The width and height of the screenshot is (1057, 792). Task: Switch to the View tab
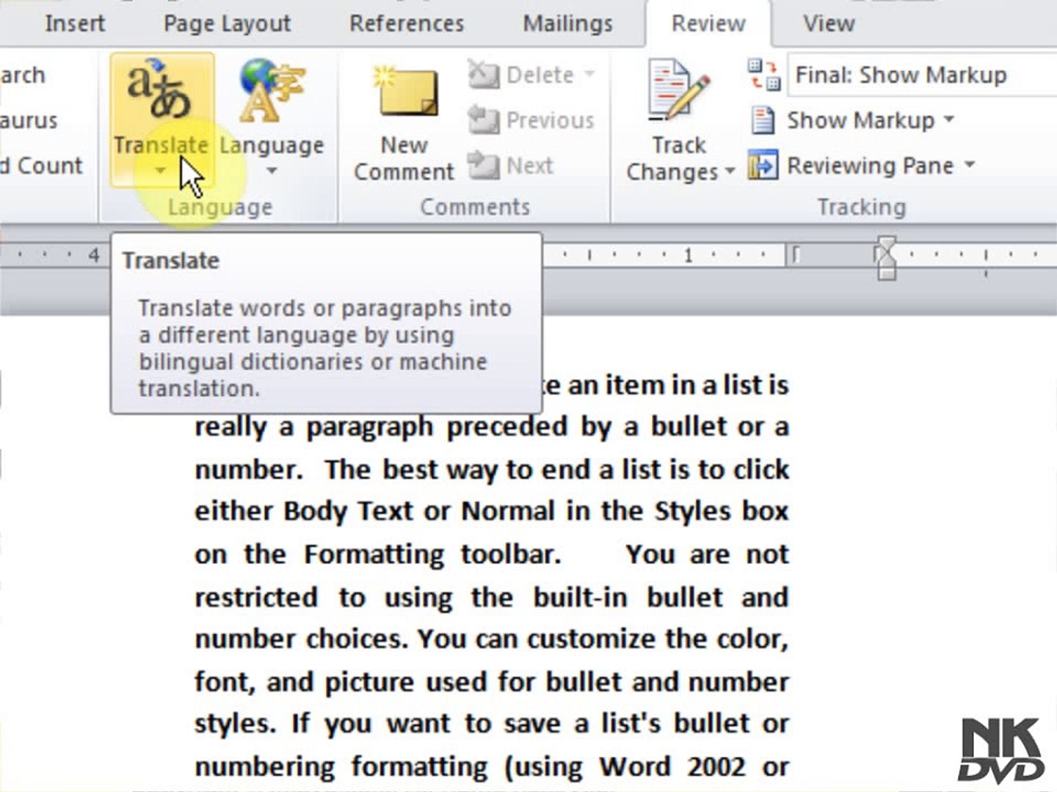click(829, 23)
